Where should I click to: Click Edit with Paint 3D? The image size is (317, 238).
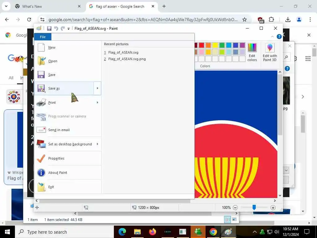click(270, 52)
